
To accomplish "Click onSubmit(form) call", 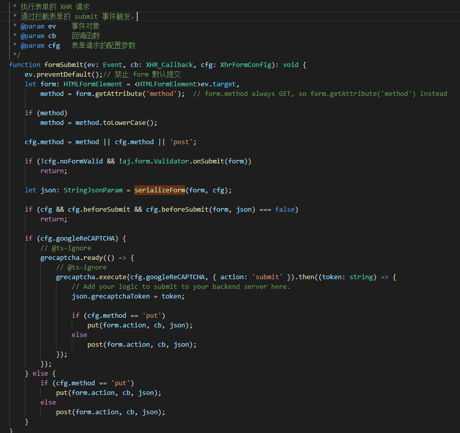I will pos(220,161).
